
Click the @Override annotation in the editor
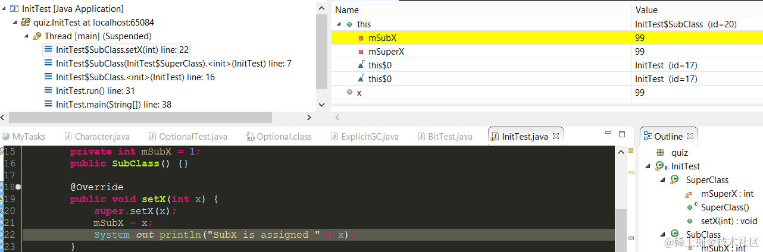[x=96, y=187]
